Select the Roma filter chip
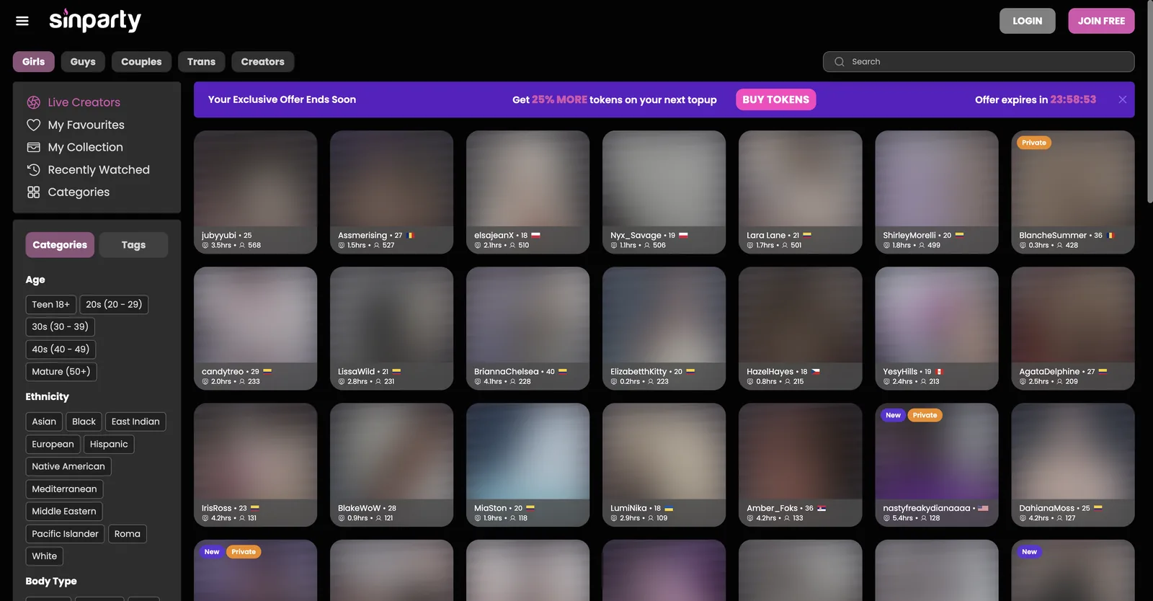 pos(128,534)
